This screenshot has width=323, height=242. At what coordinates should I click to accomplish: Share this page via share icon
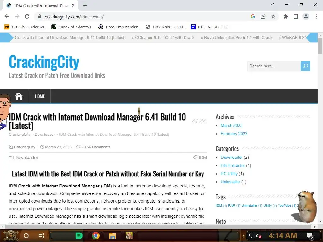pyautogui.click(x=263, y=16)
